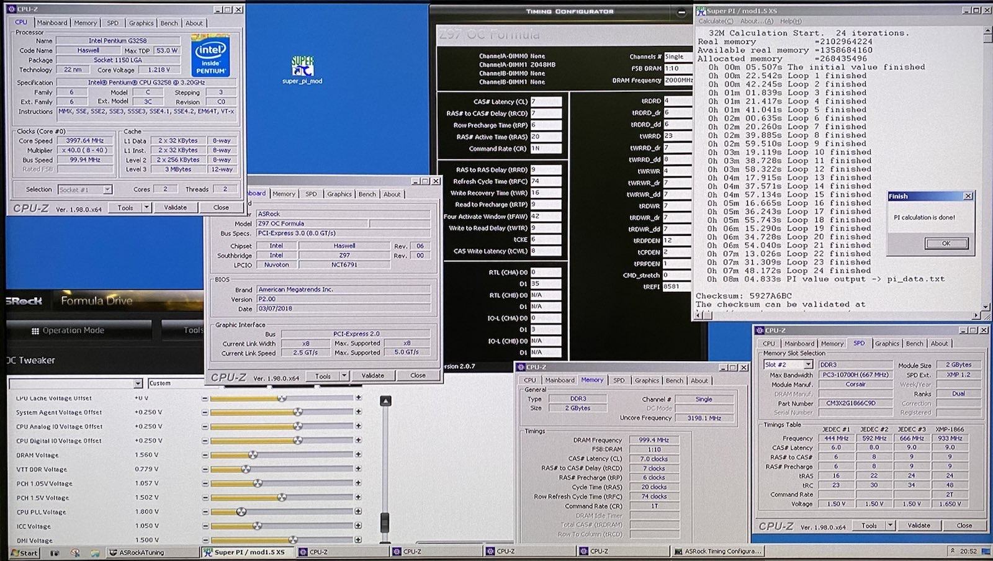Image resolution: width=993 pixels, height=561 pixels.
Task: Click the PCH 1.5V Voltage slider handle
Action: 281,498
